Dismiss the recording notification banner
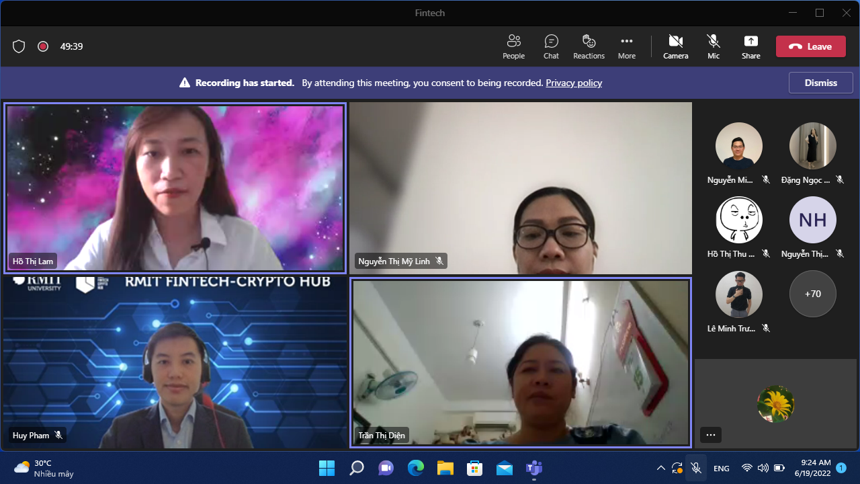The height and width of the screenshot is (484, 860). pyautogui.click(x=820, y=83)
